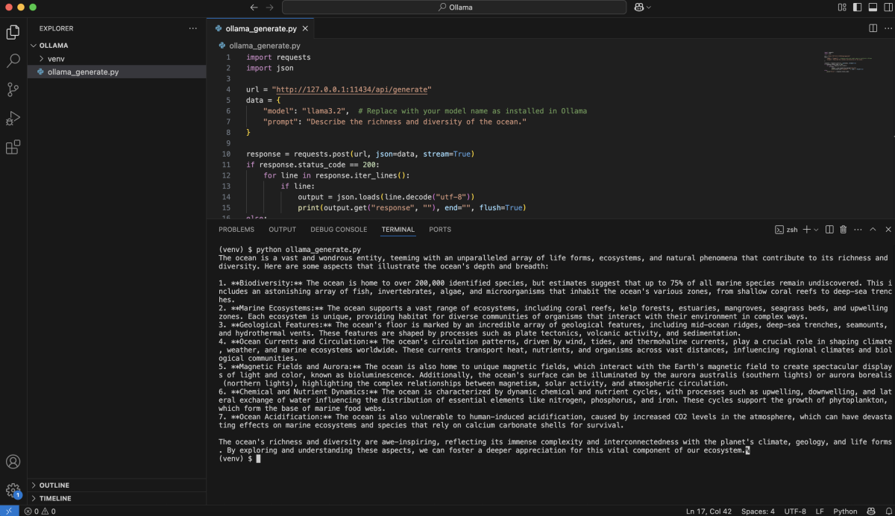Open the Copilot chat icon in title bar
The width and height of the screenshot is (895, 516).
(638, 7)
